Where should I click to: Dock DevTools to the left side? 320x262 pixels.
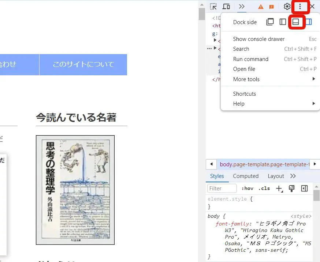[283, 22]
